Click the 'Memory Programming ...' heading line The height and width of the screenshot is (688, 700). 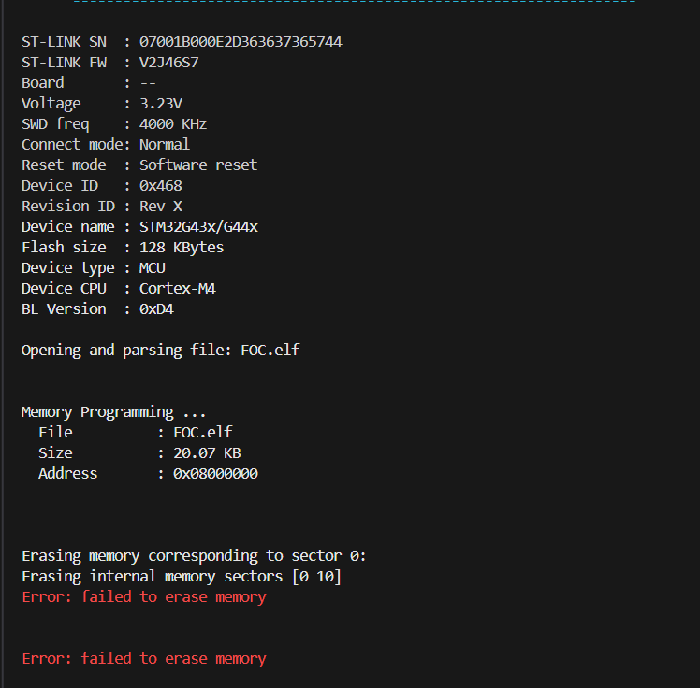pyautogui.click(x=114, y=412)
